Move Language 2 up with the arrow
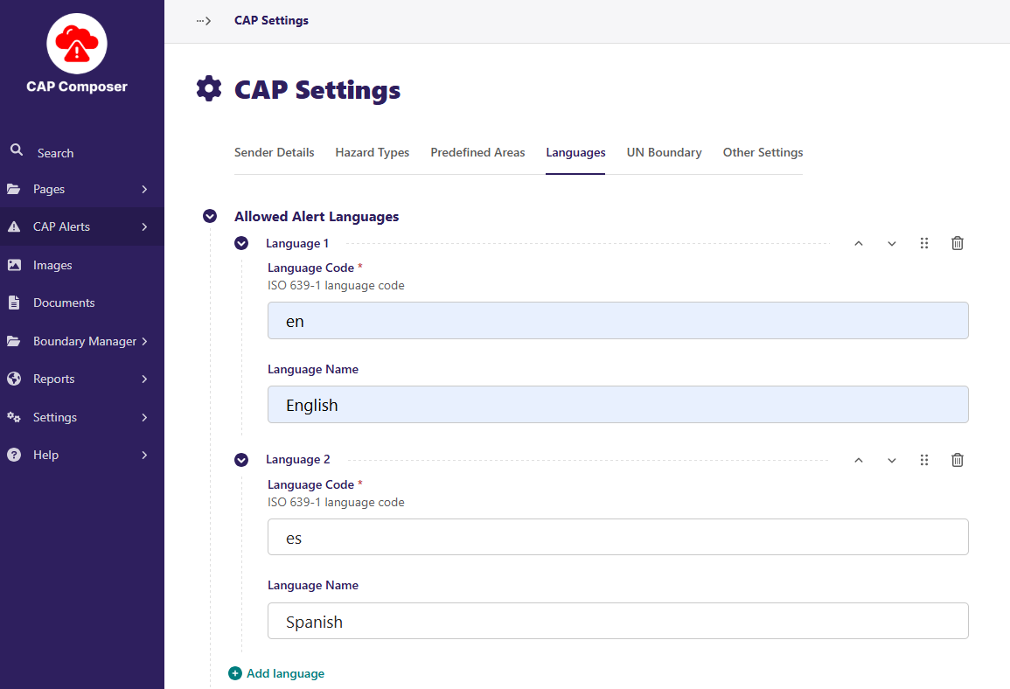This screenshot has height=689, width=1010. (859, 460)
